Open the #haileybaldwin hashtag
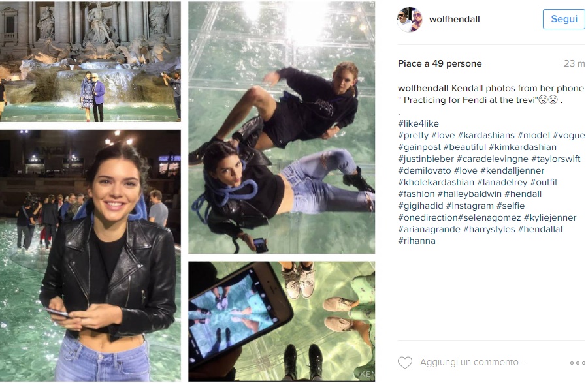The height and width of the screenshot is (383, 586). coord(470,194)
